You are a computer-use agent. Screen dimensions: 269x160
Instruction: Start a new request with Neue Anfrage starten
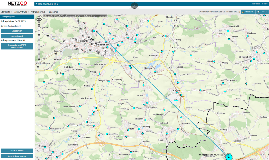[x=17, y=156]
